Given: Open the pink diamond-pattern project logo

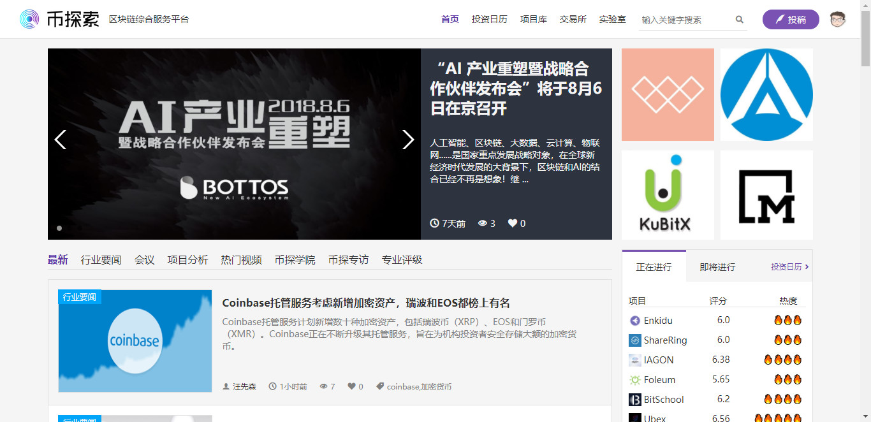Looking at the screenshot, I should [x=668, y=94].
